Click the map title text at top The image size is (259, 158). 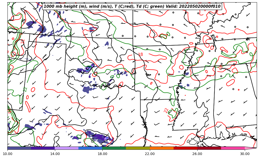(x=132, y=6)
